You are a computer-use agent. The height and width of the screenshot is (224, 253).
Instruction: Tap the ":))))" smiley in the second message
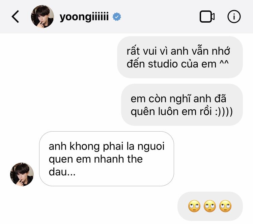224,112
